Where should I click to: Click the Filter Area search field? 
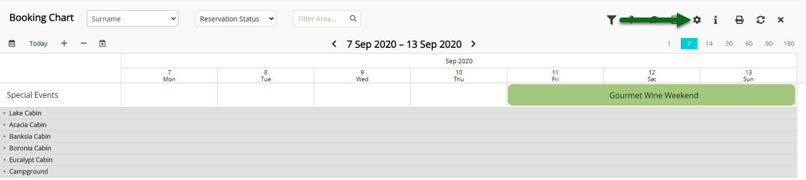click(x=327, y=18)
